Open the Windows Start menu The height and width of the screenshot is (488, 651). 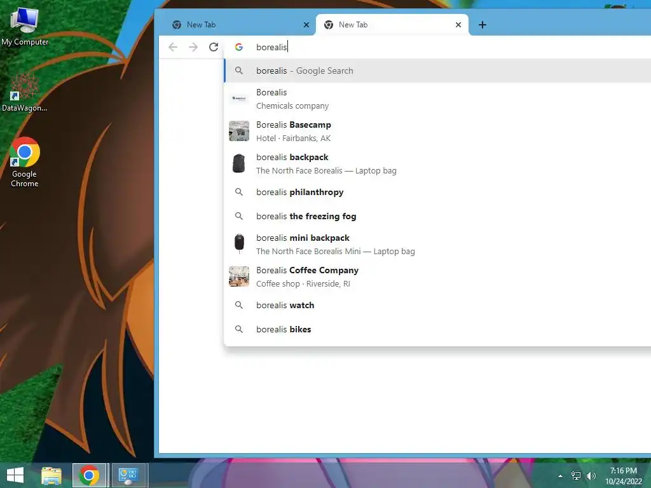click(x=15, y=475)
